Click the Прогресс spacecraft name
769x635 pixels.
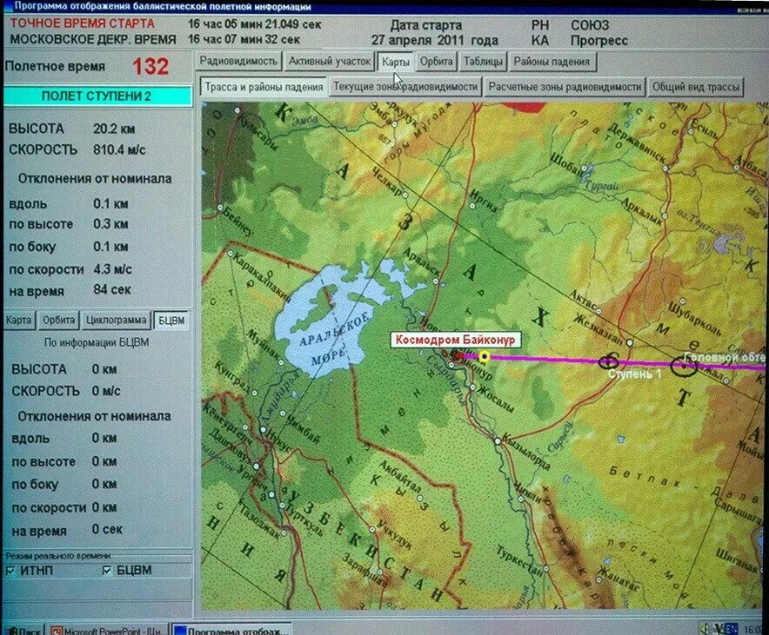click(x=598, y=40)
